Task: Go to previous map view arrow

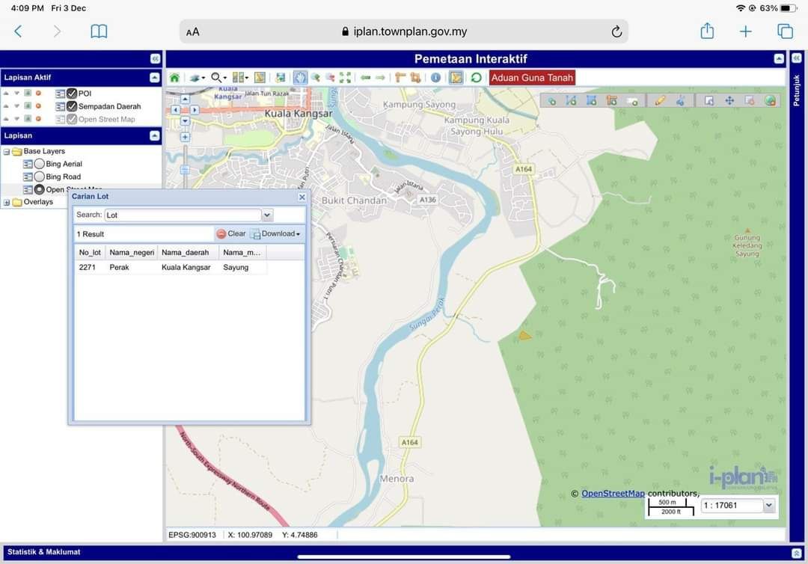Action: click(x=365, y=78)
